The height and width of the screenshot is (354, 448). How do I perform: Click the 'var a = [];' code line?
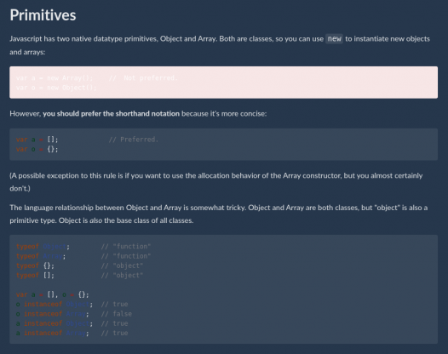(37, 140)
